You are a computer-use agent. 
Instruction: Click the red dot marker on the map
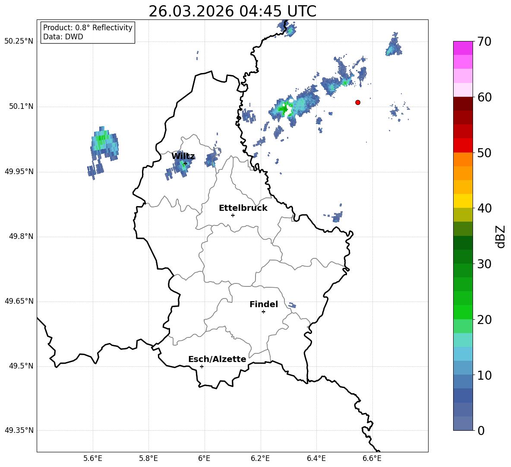[357, 102]
